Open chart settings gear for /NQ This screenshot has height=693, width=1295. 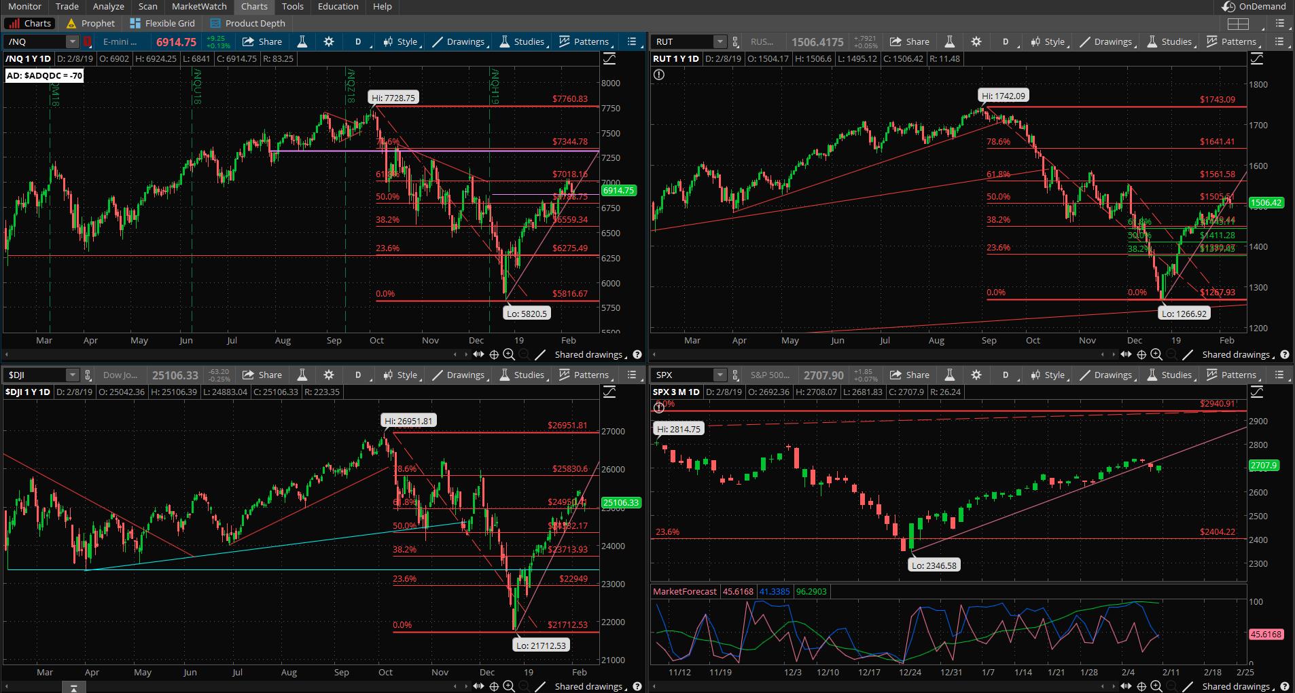click(x=329, y=41)
